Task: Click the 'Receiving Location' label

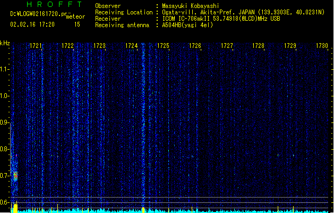Action: [x=124, y=12]
